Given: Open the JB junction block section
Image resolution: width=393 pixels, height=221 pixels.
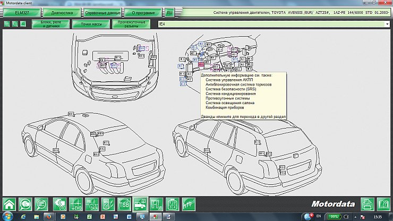Looking at the screenshot, I should coord(156,204).
